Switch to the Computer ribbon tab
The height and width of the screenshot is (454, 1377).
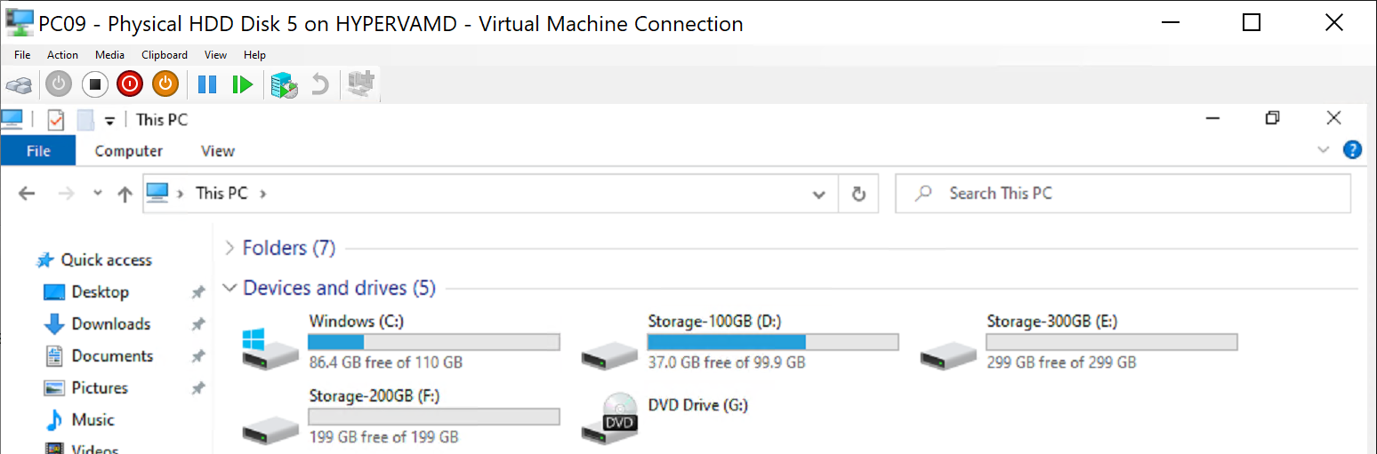click(129, 151)
